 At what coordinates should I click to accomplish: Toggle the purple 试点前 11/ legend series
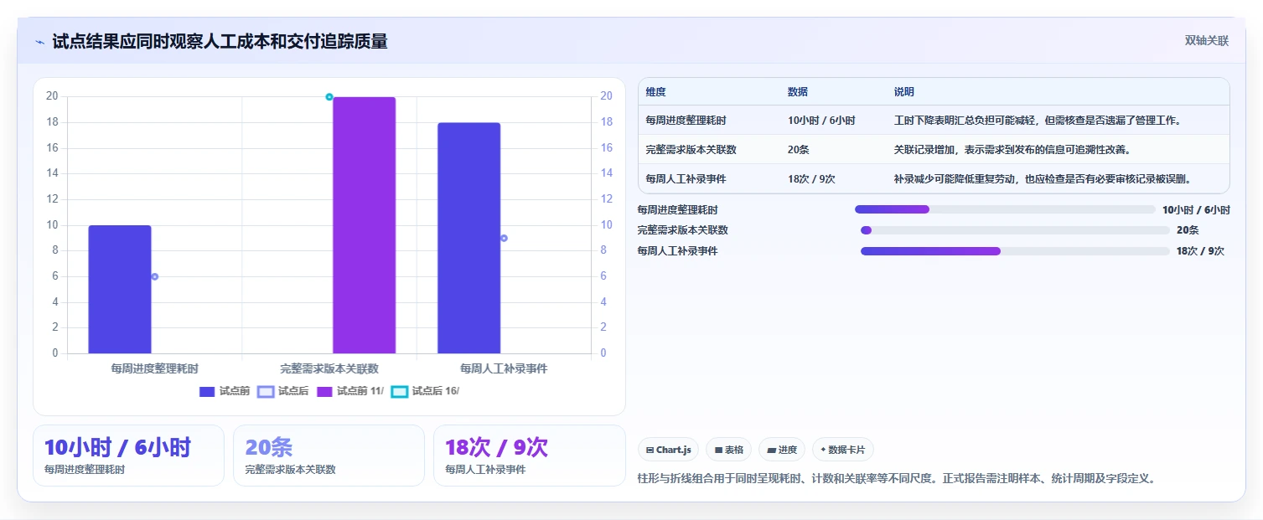(x=350, y=391)
